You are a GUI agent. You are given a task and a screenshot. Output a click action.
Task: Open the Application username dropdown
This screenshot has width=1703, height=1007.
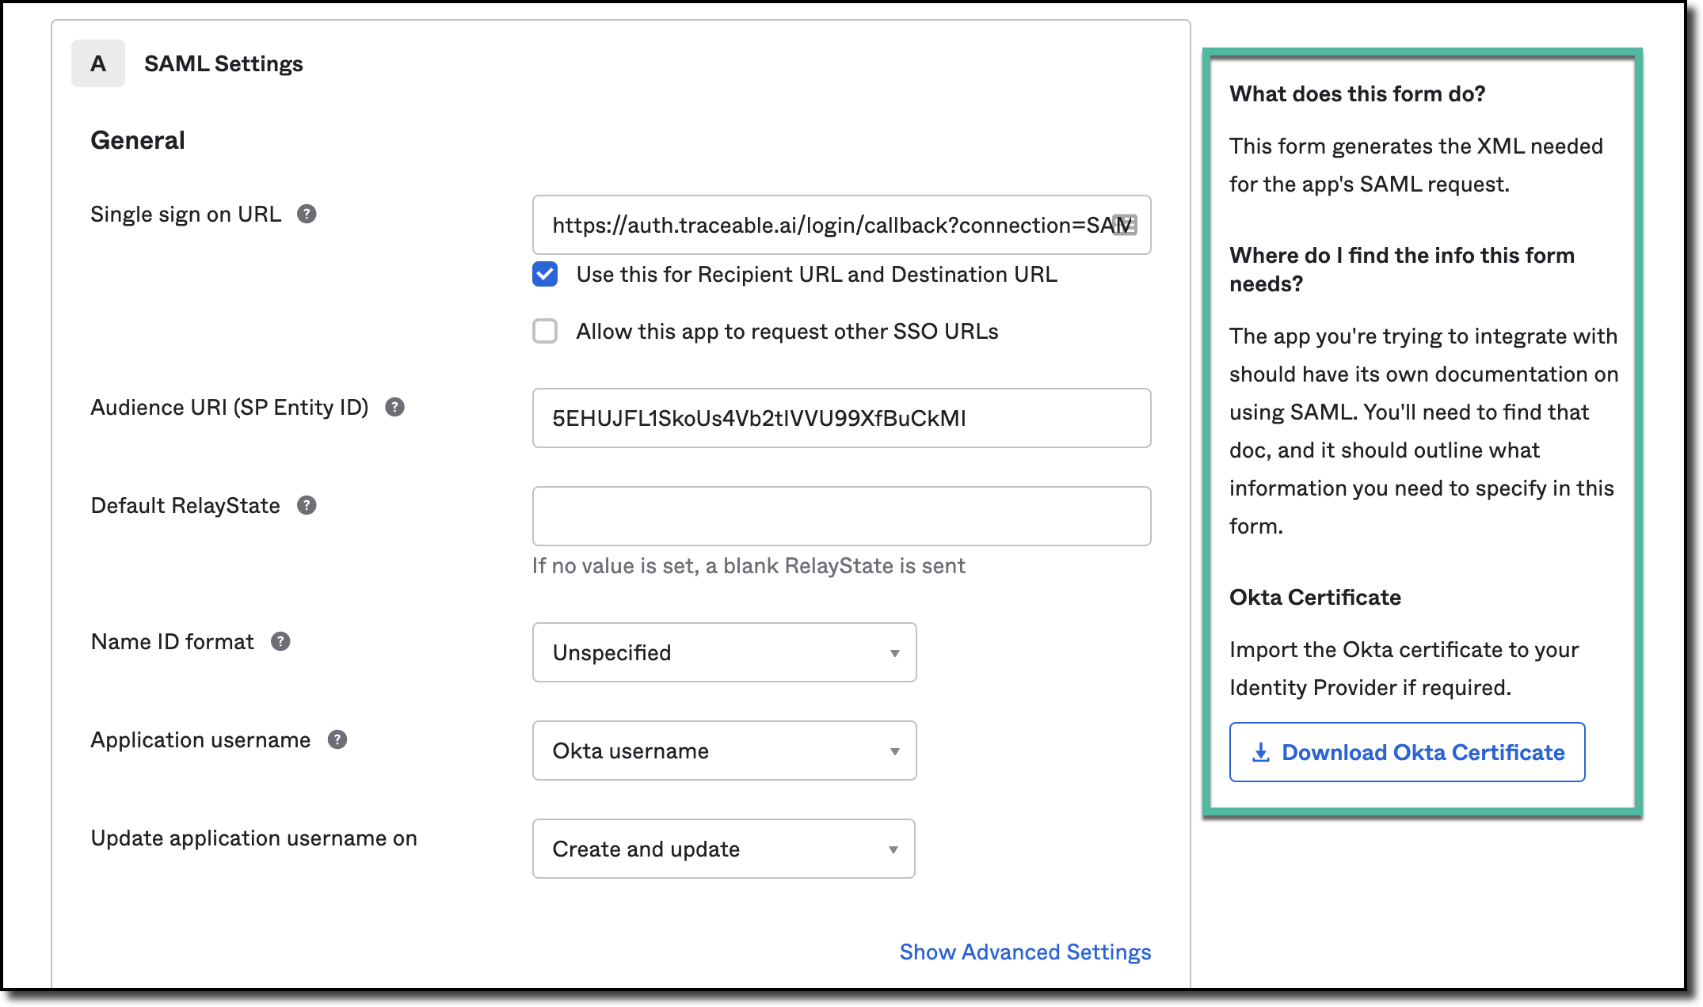pyautogui.click(x=724, y=750)
